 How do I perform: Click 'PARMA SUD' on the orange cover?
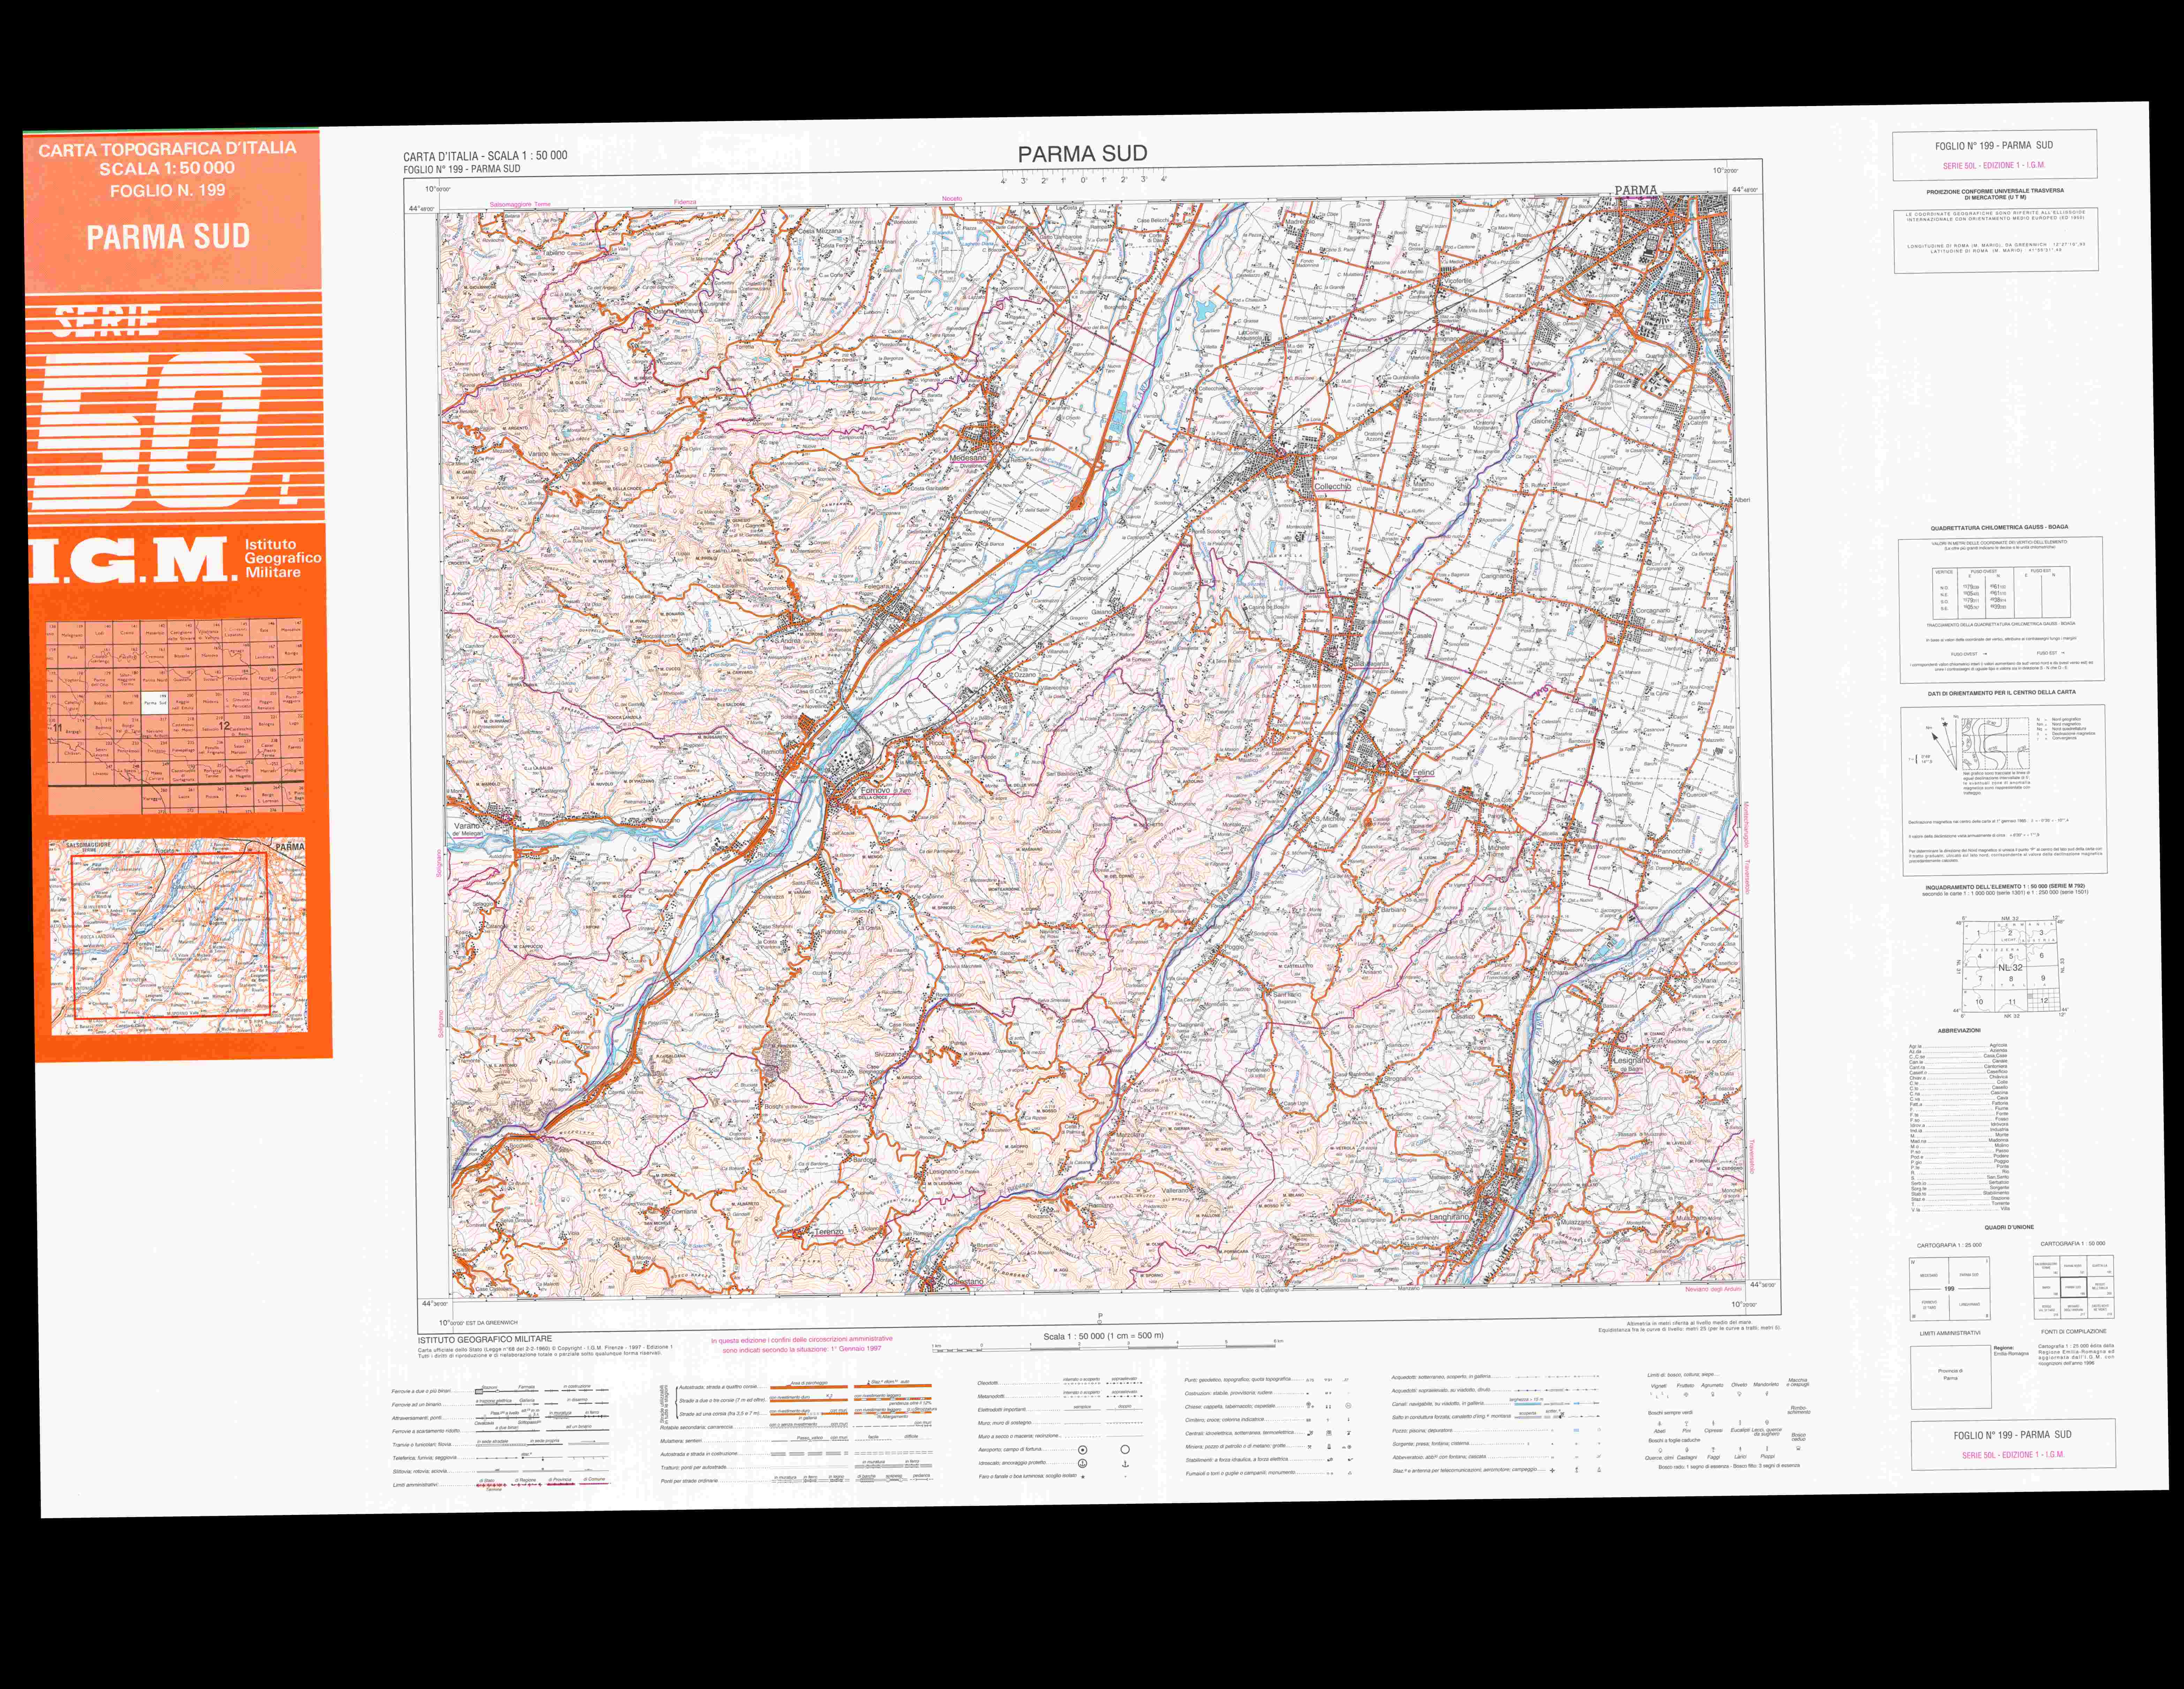pyautogui.click(x=168, y=237)
